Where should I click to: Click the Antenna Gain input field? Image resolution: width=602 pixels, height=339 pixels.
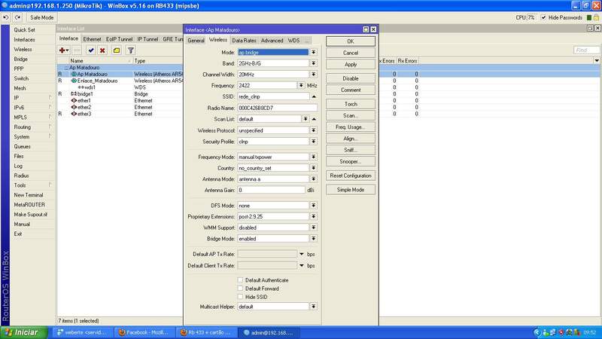271,191
